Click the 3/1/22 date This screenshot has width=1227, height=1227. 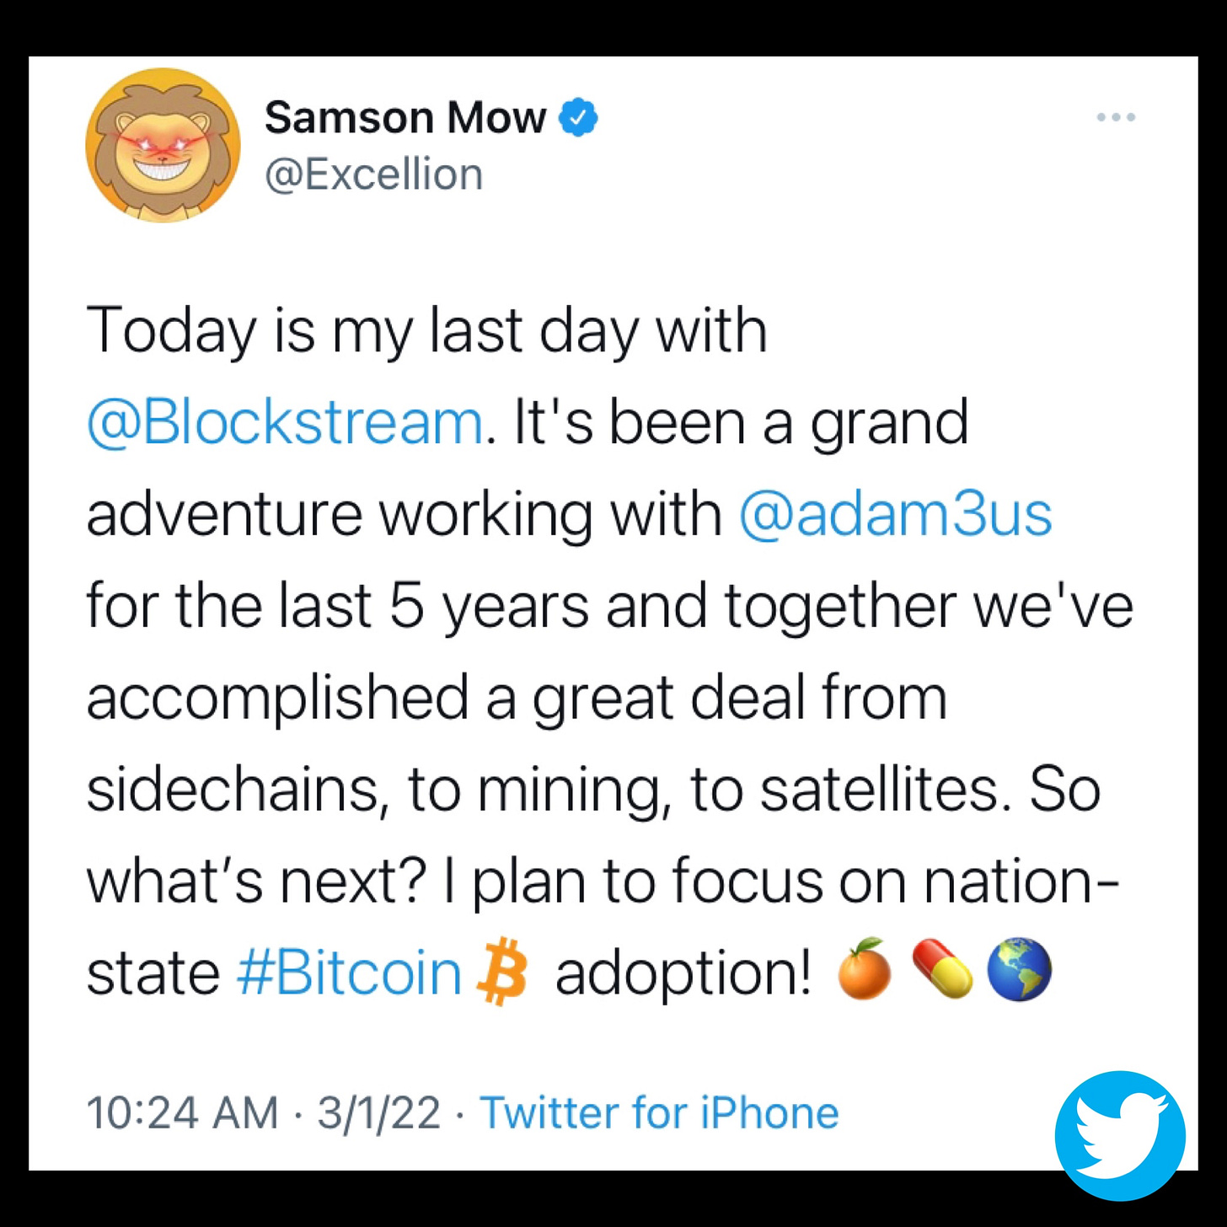[x=378, y=1112]
